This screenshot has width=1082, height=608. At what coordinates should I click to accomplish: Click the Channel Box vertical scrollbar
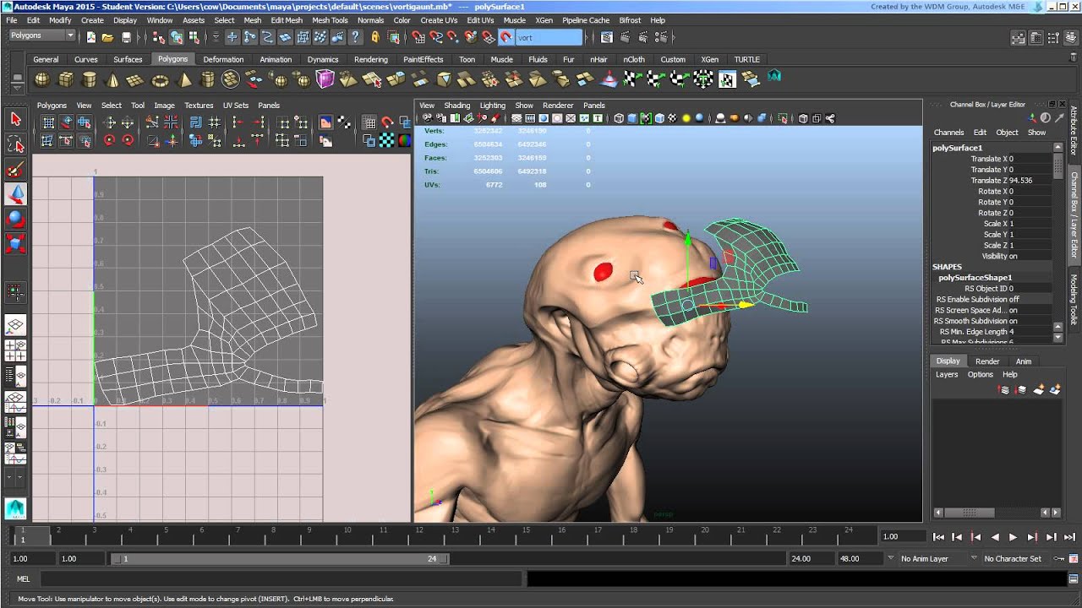click(x=1057, y=167)
